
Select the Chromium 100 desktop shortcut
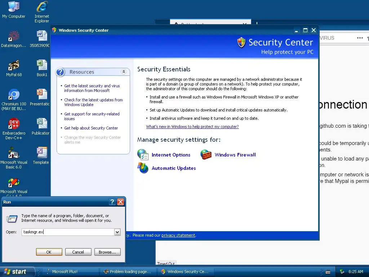point(14,100)
